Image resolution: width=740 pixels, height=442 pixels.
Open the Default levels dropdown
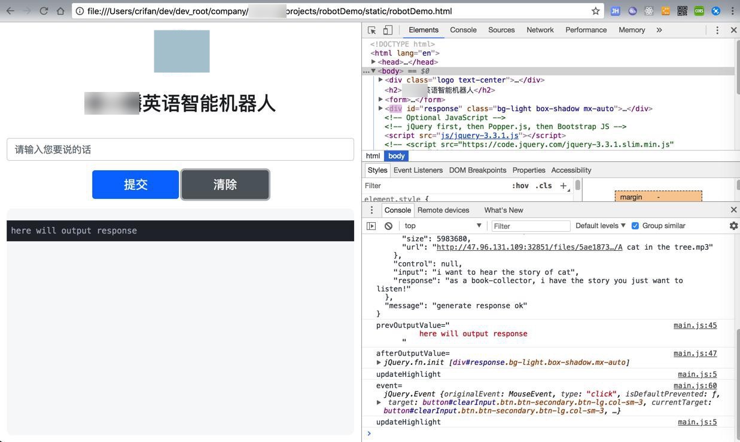600,226
